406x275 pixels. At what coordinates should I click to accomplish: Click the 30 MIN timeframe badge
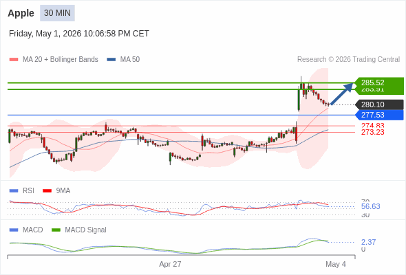[57, 13]
